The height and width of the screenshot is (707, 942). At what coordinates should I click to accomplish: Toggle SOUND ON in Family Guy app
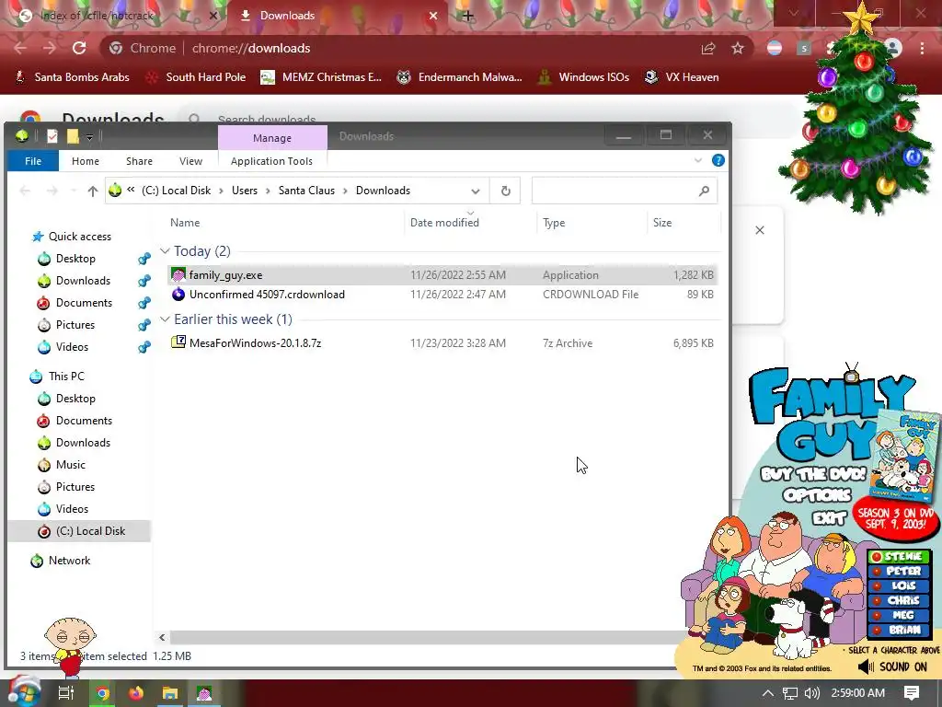point(892,666)
